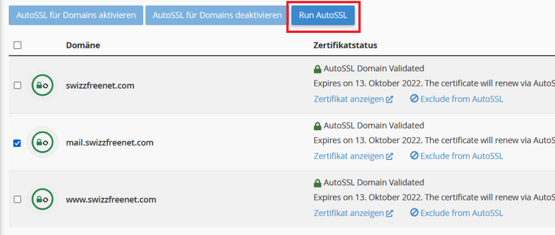Click AutoSSL für Domains deaktivieren button
555x235 pixels.
[x=217, y=16]
